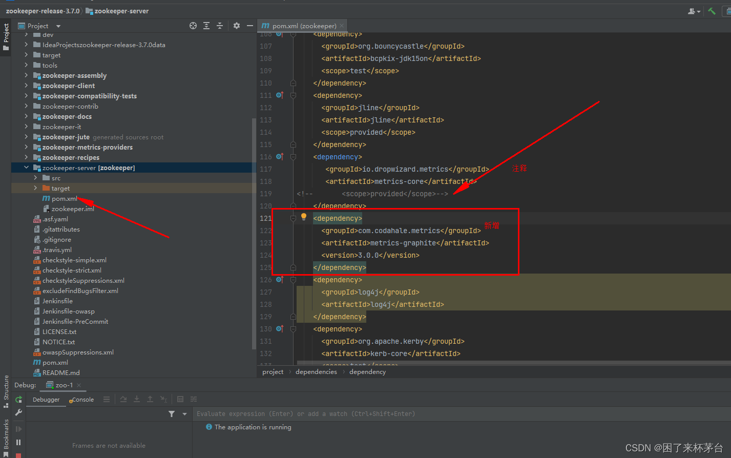Fold the dependency block at line 121

pos(293,218)
